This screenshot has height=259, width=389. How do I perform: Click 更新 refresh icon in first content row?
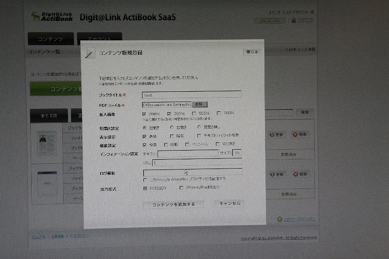(272, 135)
